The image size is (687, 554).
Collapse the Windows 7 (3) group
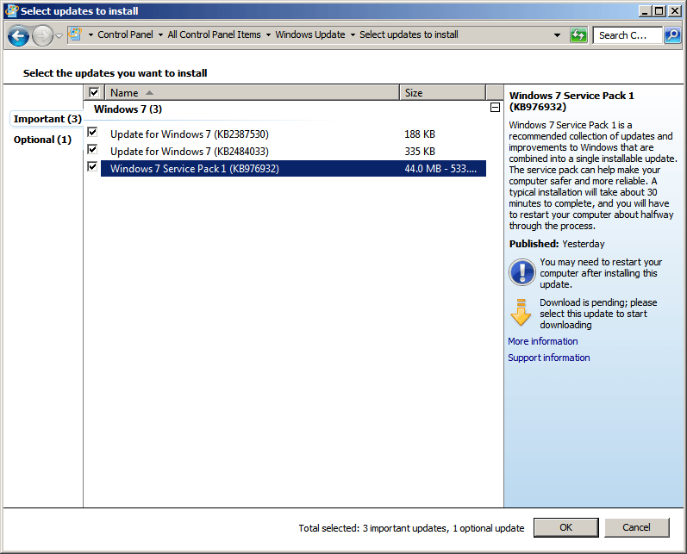[x=494, y=109]
